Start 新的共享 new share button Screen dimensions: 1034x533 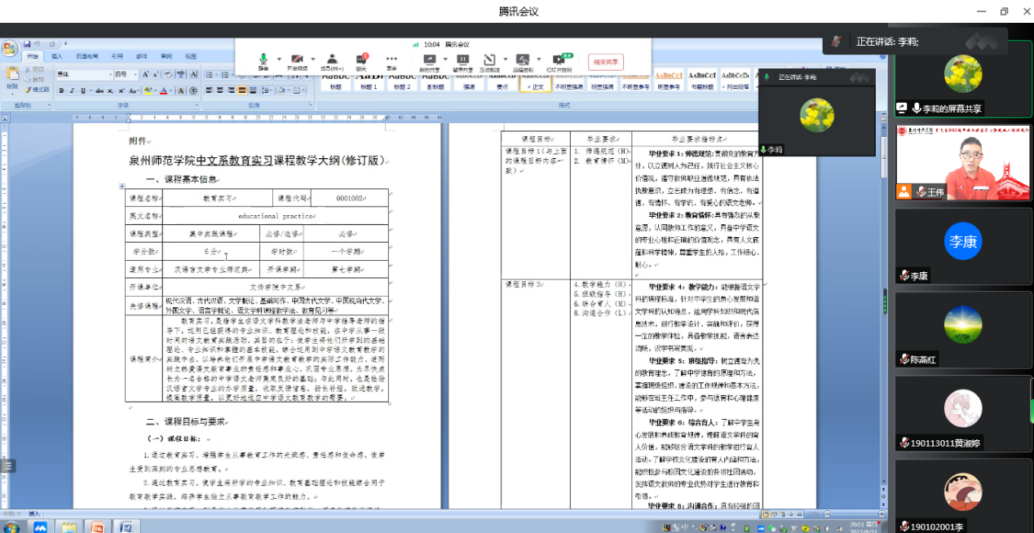(x=430, y=60)
